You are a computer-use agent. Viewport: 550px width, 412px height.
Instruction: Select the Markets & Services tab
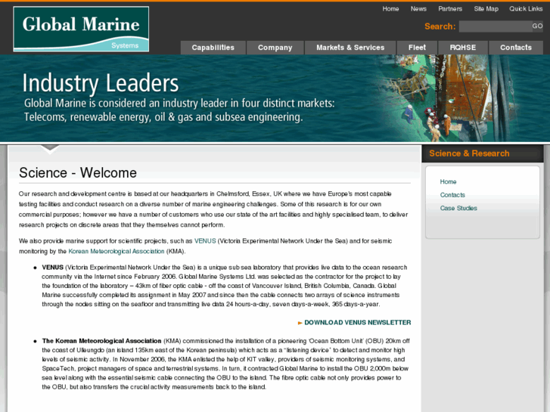(350, 48)
